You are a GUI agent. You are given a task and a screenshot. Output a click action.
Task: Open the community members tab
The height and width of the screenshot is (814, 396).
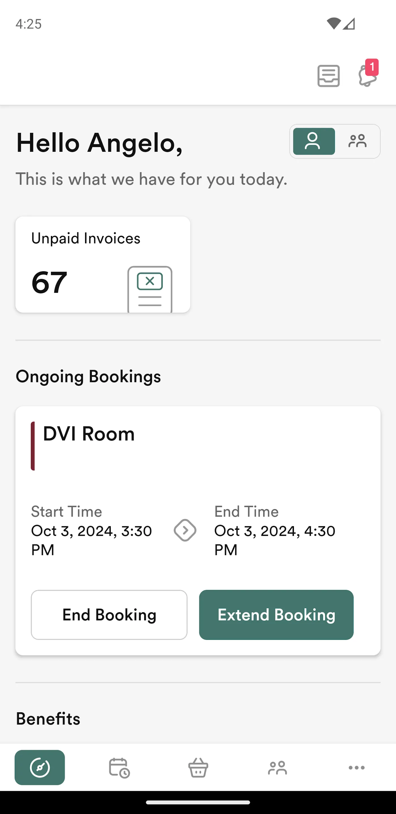[278, 767]
